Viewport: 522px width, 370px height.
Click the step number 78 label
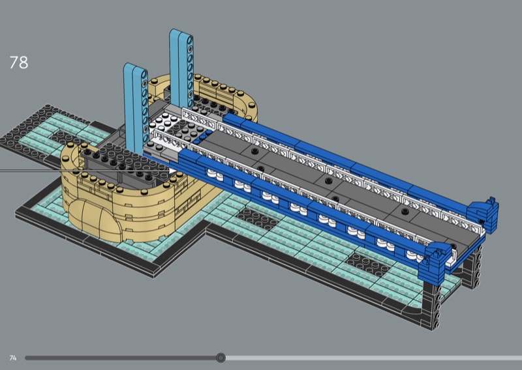(x=19, y=63)
